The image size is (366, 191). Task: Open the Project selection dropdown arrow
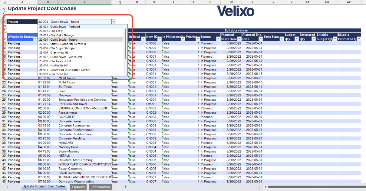(114, 22)
